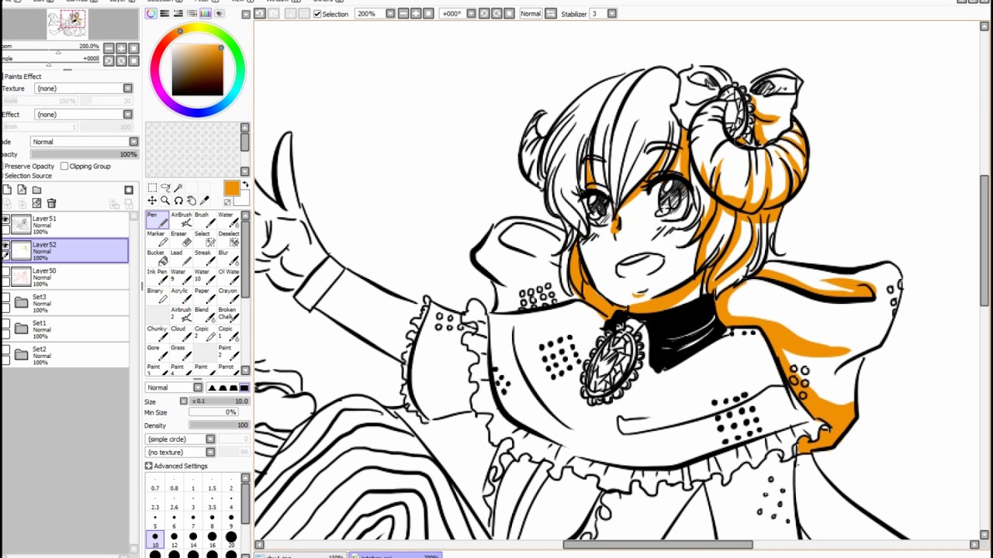The image size is (993, 558).
Task: Enable the Clipping Group checkbox
Action: pyautogui.click(x=64, y=166)
